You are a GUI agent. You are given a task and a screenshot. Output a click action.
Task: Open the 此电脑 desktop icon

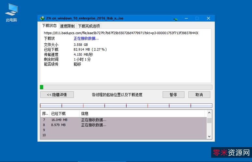(x=11, y=13)
